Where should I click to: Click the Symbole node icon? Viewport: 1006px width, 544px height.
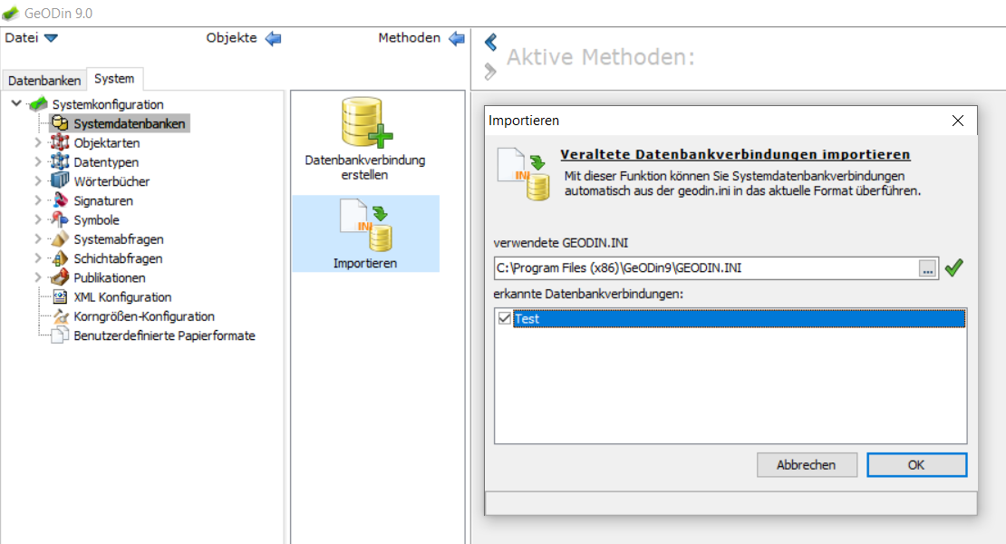tap(61, 219)
